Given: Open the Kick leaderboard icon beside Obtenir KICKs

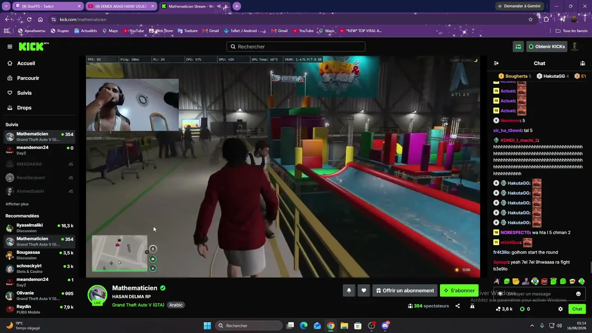Looking at the screenshot, I should (518, 47).
